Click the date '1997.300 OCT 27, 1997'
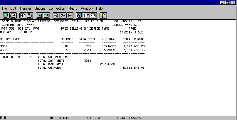Screen dimensions: 237x120 (x=20, y=28)
